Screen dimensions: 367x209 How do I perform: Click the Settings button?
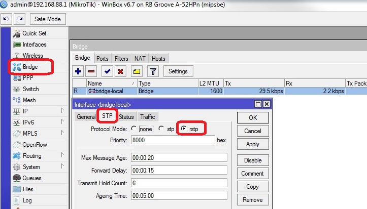pyautogui.click(x=178, y=71)
